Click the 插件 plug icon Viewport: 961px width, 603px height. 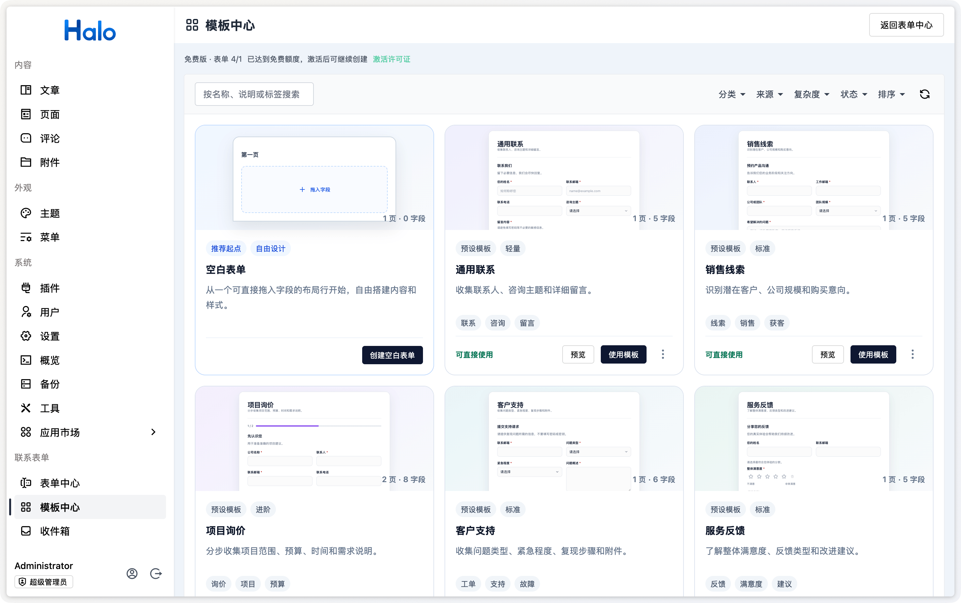pos(26,288)
